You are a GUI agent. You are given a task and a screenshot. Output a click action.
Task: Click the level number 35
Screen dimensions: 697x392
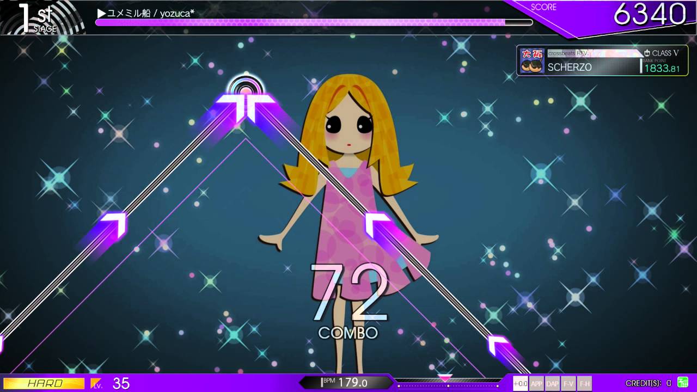121,383
